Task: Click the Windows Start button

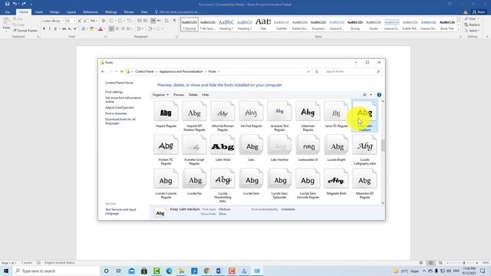Action: pos(6,271)
